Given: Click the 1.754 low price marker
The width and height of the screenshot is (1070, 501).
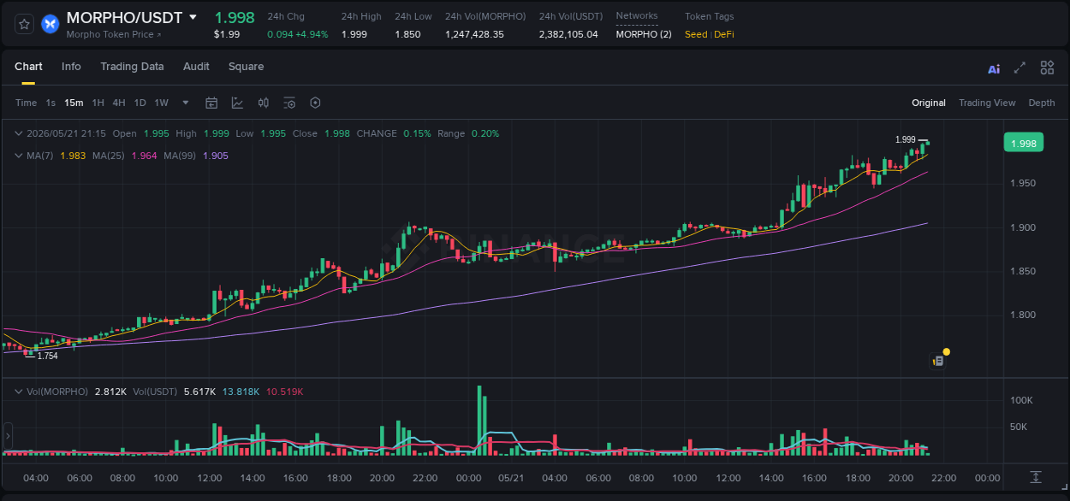Looking at the screenshot, I should coord(48,356).
